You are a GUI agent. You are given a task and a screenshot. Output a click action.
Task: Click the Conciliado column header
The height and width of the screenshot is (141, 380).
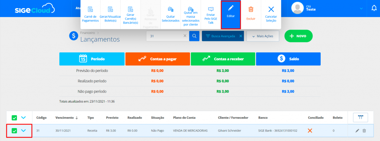[316, 118]
